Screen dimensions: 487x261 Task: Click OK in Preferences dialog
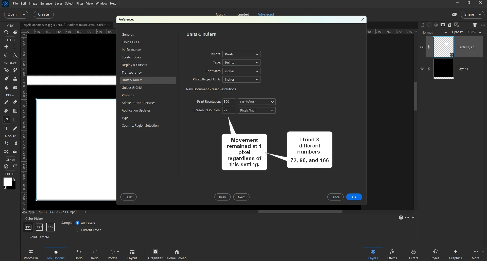pyautogui.click(x=354, y=197)
